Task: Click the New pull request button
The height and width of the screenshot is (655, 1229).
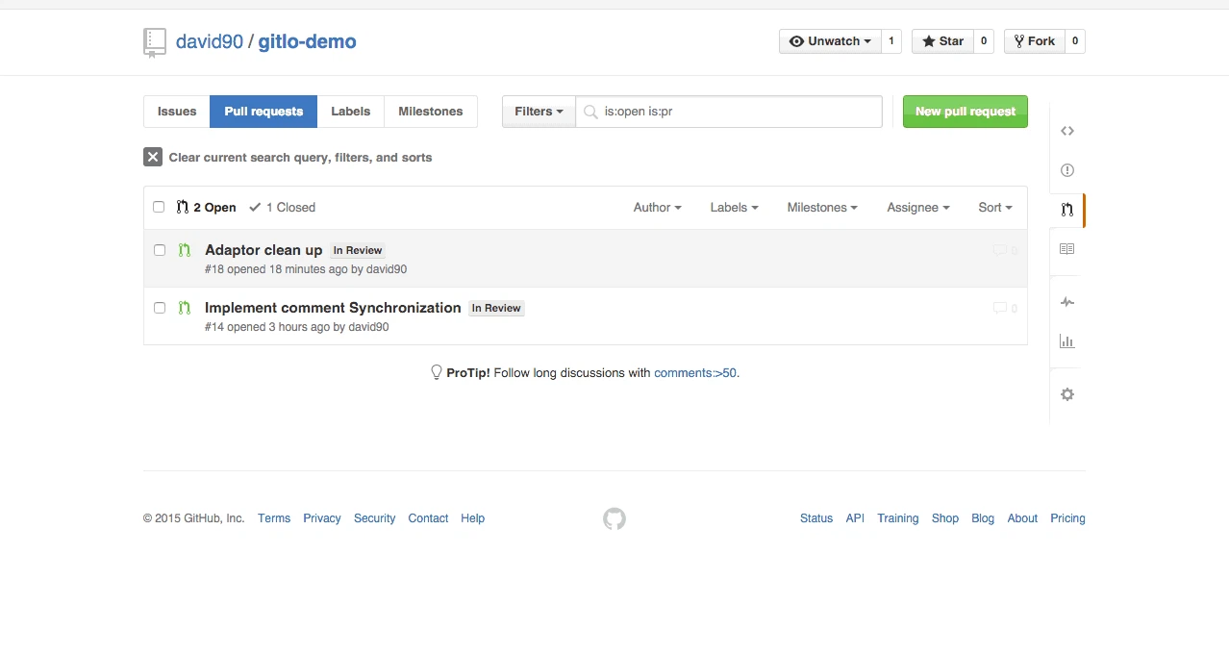Action: click(965, 112)
